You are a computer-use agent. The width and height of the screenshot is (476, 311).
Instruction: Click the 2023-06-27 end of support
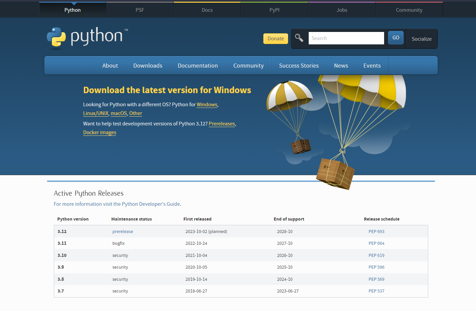pyautogui.click(x=288, y=291)
